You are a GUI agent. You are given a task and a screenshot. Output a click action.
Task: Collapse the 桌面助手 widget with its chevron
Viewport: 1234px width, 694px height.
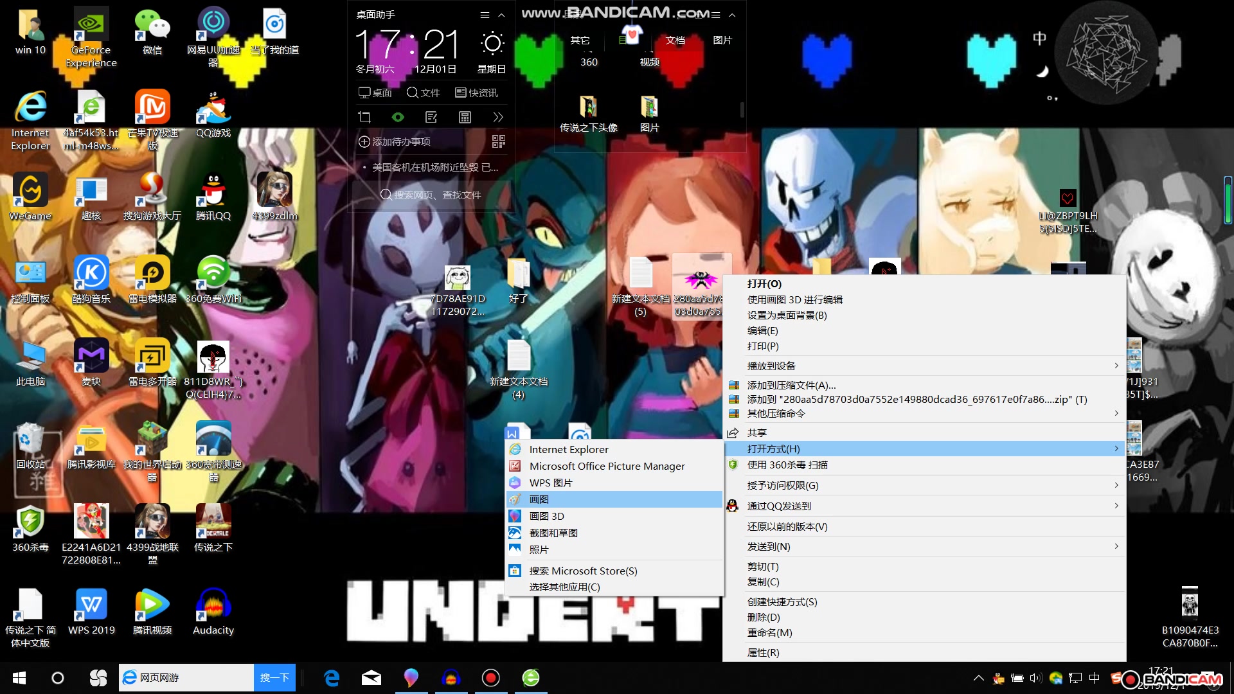[501, 15]
